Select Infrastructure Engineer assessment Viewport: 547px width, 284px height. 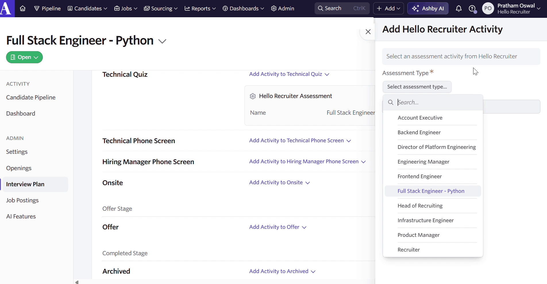(x=433, y=220)
